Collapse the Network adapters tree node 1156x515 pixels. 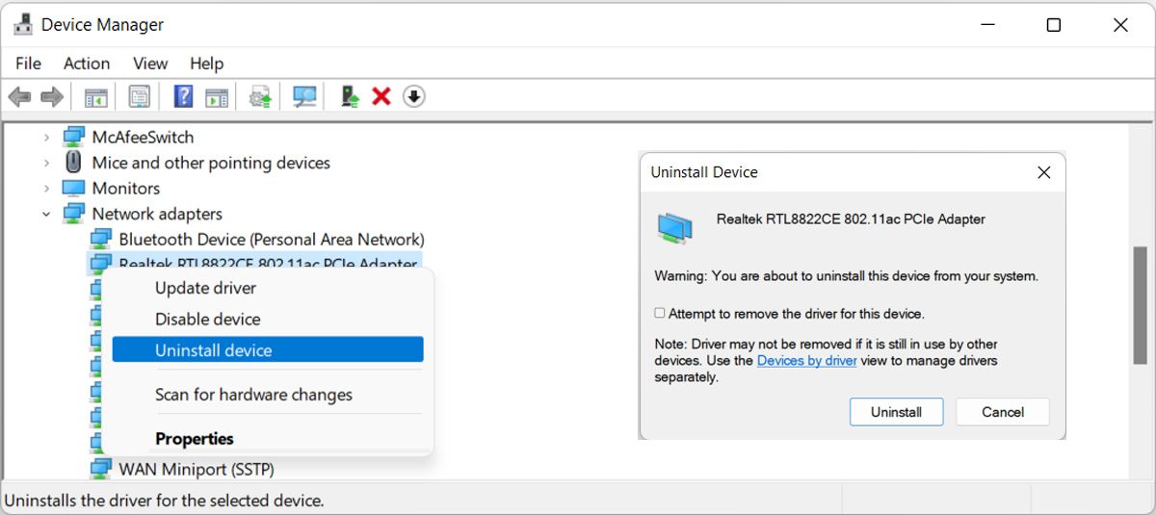pyautogui.click(x=46, y=214)
